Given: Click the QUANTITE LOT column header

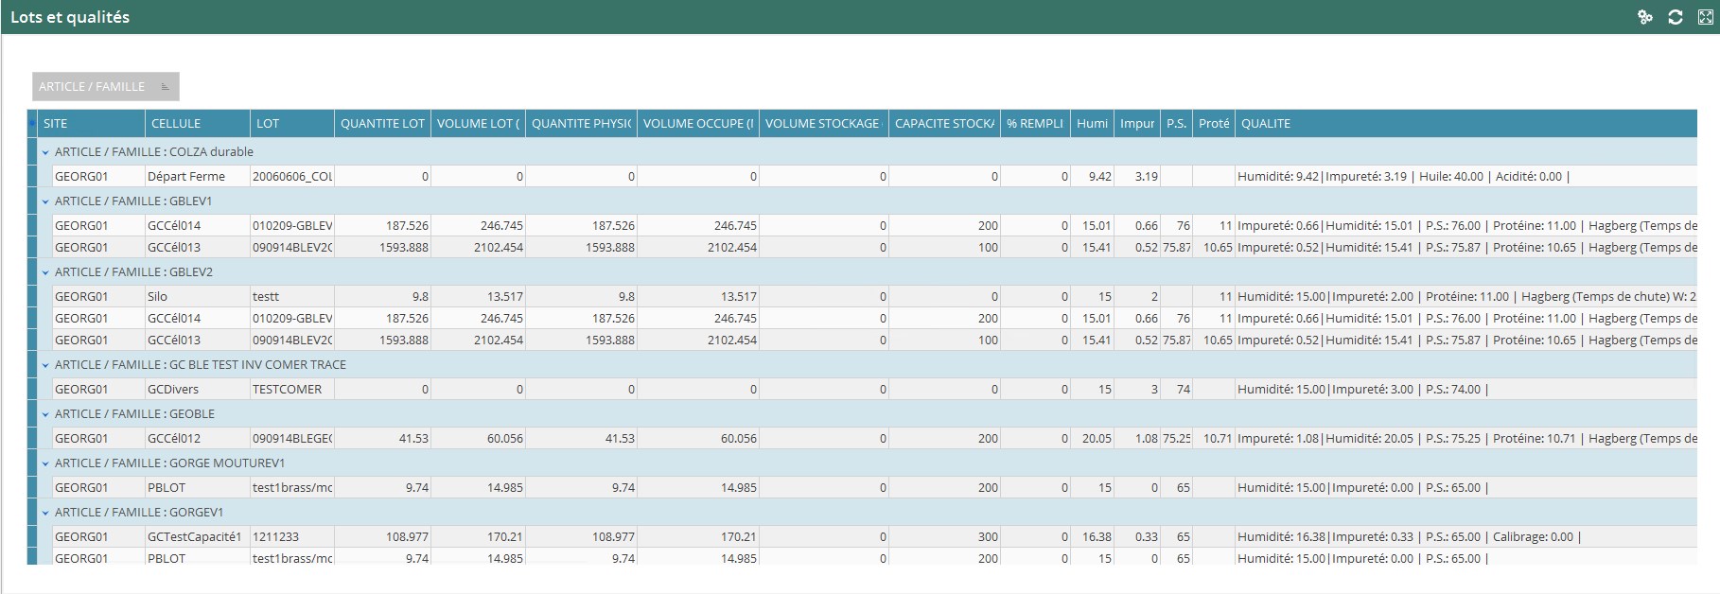Looking at the screenshot, I should pyautogui.click(x=382, y=124).
